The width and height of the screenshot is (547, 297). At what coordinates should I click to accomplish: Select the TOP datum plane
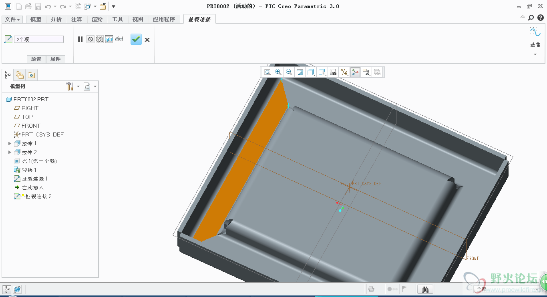coord(23,117)
